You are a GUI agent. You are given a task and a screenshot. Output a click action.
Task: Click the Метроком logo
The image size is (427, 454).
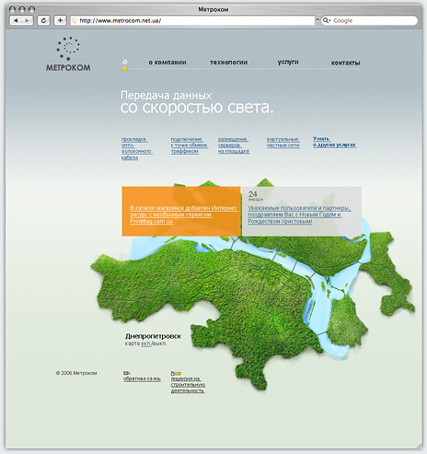point(68,54)
